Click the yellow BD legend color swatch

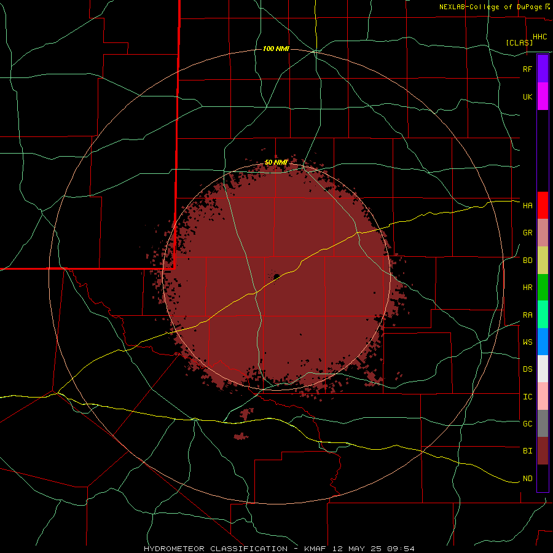coord(543,261)
